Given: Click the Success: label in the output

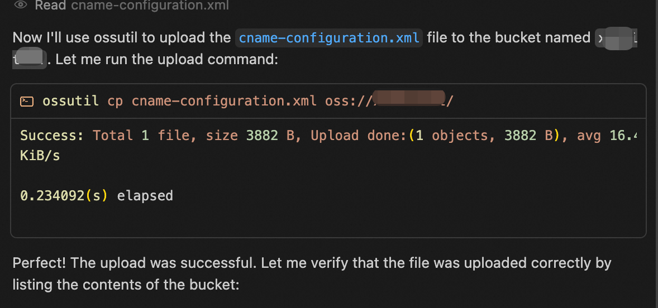Looking at the screenshot, I should coord(52,136).
